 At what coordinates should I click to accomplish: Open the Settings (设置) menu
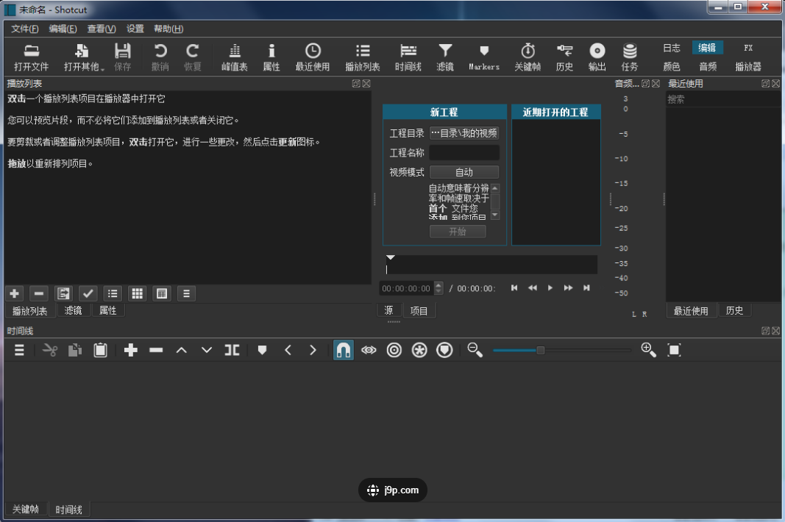click(x=135, y=29)
